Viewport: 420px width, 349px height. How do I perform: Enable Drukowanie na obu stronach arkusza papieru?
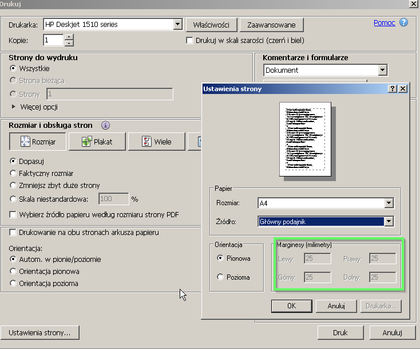(x=14, y=233)
